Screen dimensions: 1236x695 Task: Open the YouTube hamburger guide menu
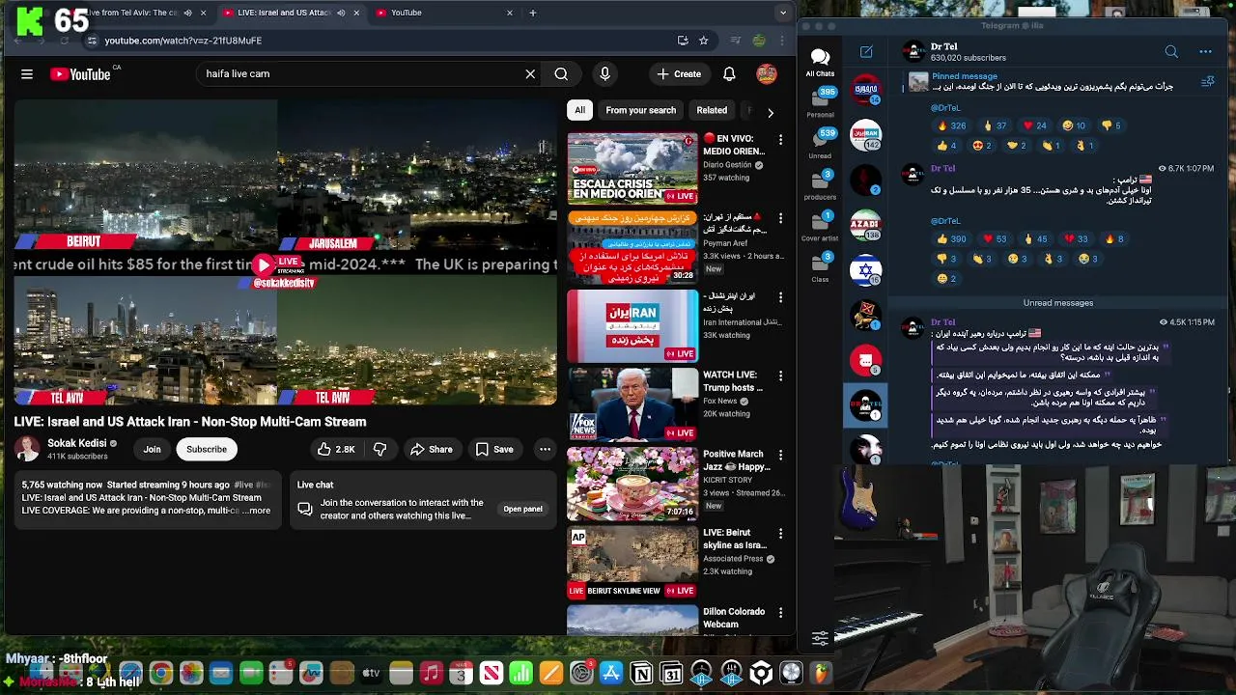pyautogui.click(x=27, y=74)
